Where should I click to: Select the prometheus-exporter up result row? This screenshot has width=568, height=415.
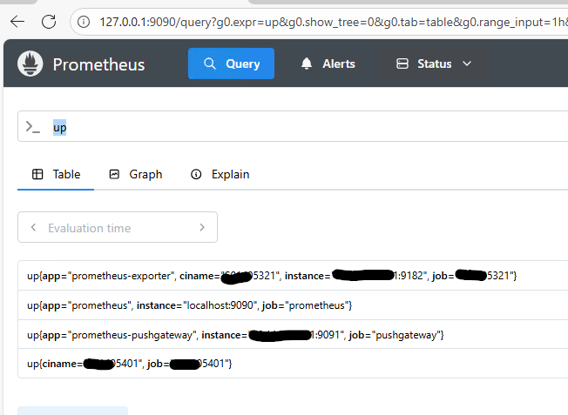click(293, 276)
